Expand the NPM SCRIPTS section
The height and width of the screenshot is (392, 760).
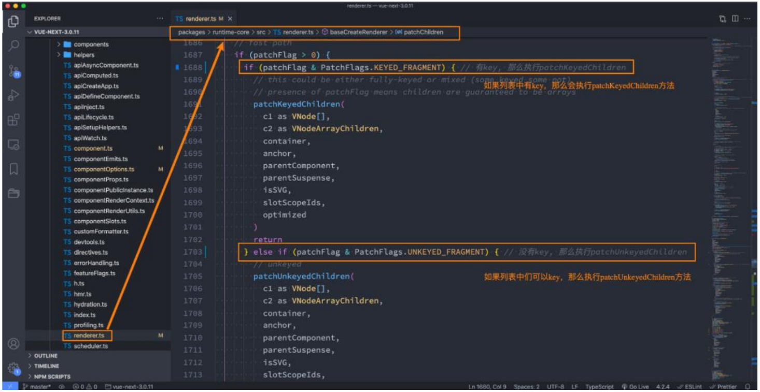click(x=52, y=376)
